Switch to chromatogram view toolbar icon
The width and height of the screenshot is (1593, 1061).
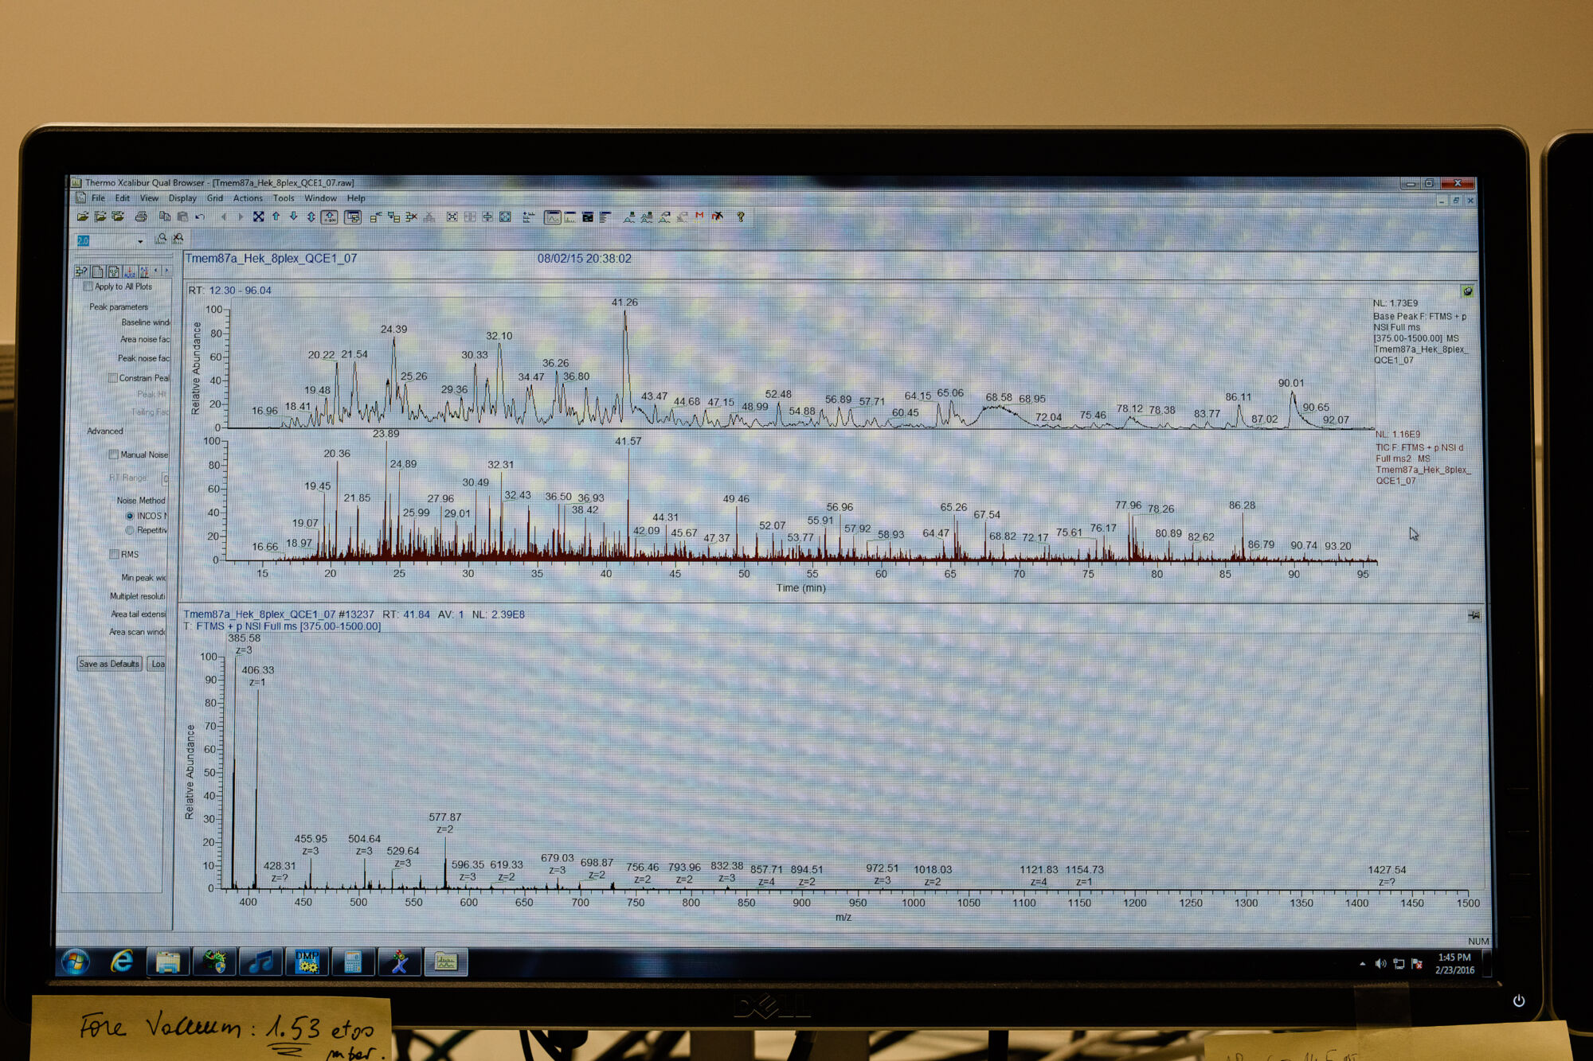(552, 216)
